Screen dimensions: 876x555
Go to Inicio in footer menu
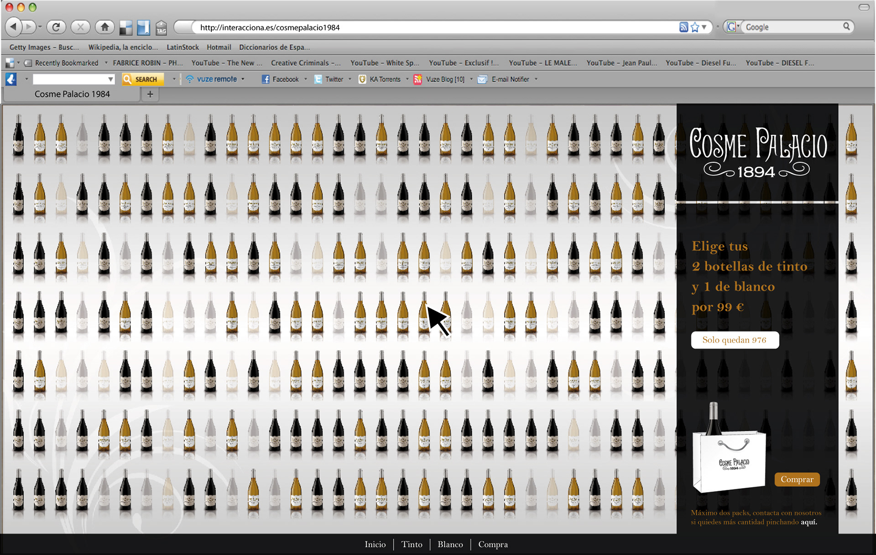click(x=375, y=545)
